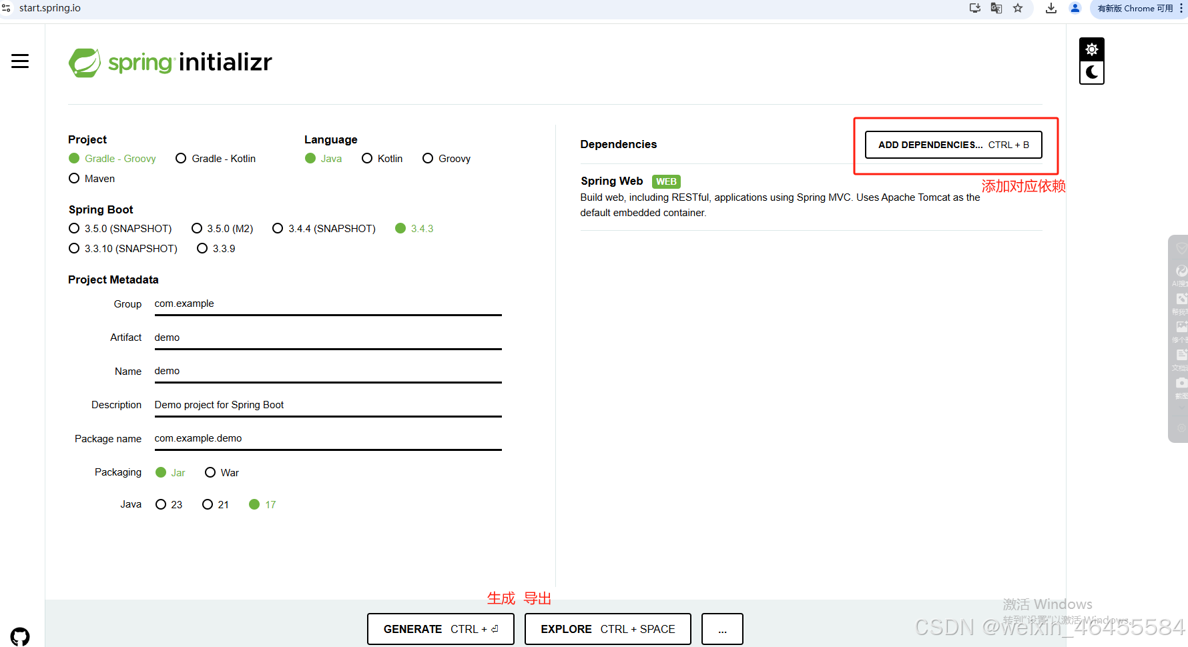The height and width of the screenshot is (647, 1188).
Task: Choose Kotlin as the language
Action: point(367,158)
